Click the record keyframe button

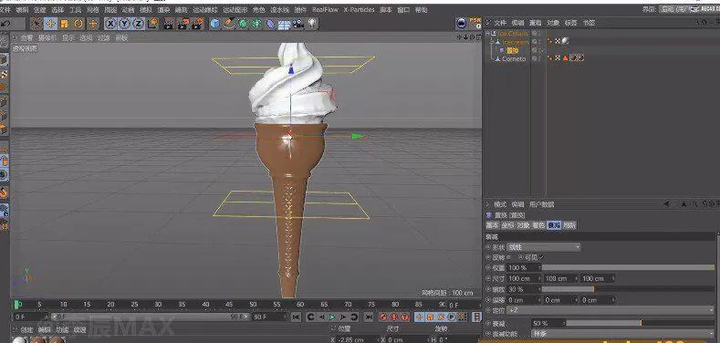click(x=383, y=317)
